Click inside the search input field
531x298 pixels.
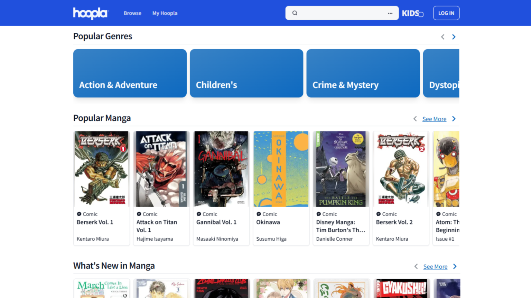(342, 13)
